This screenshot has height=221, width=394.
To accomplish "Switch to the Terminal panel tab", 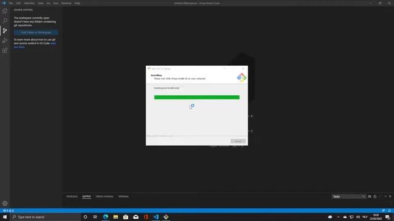I will coord(123,196).
